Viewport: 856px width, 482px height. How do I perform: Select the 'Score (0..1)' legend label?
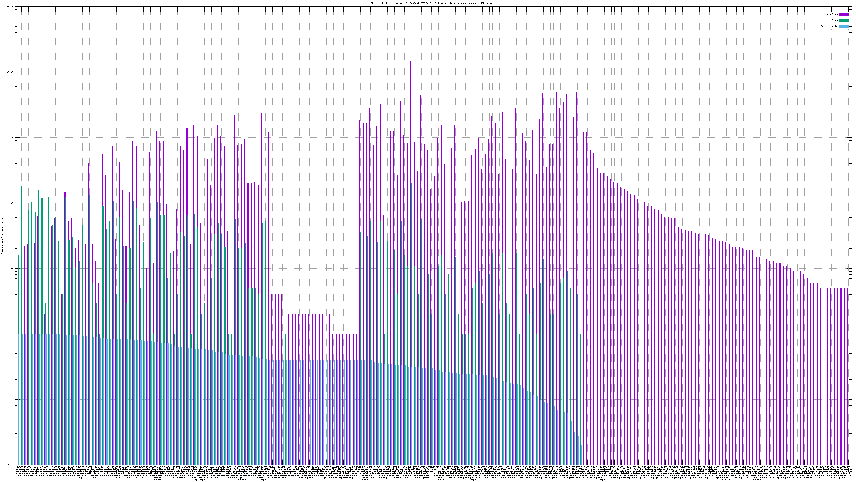click(x=829, y=26)
